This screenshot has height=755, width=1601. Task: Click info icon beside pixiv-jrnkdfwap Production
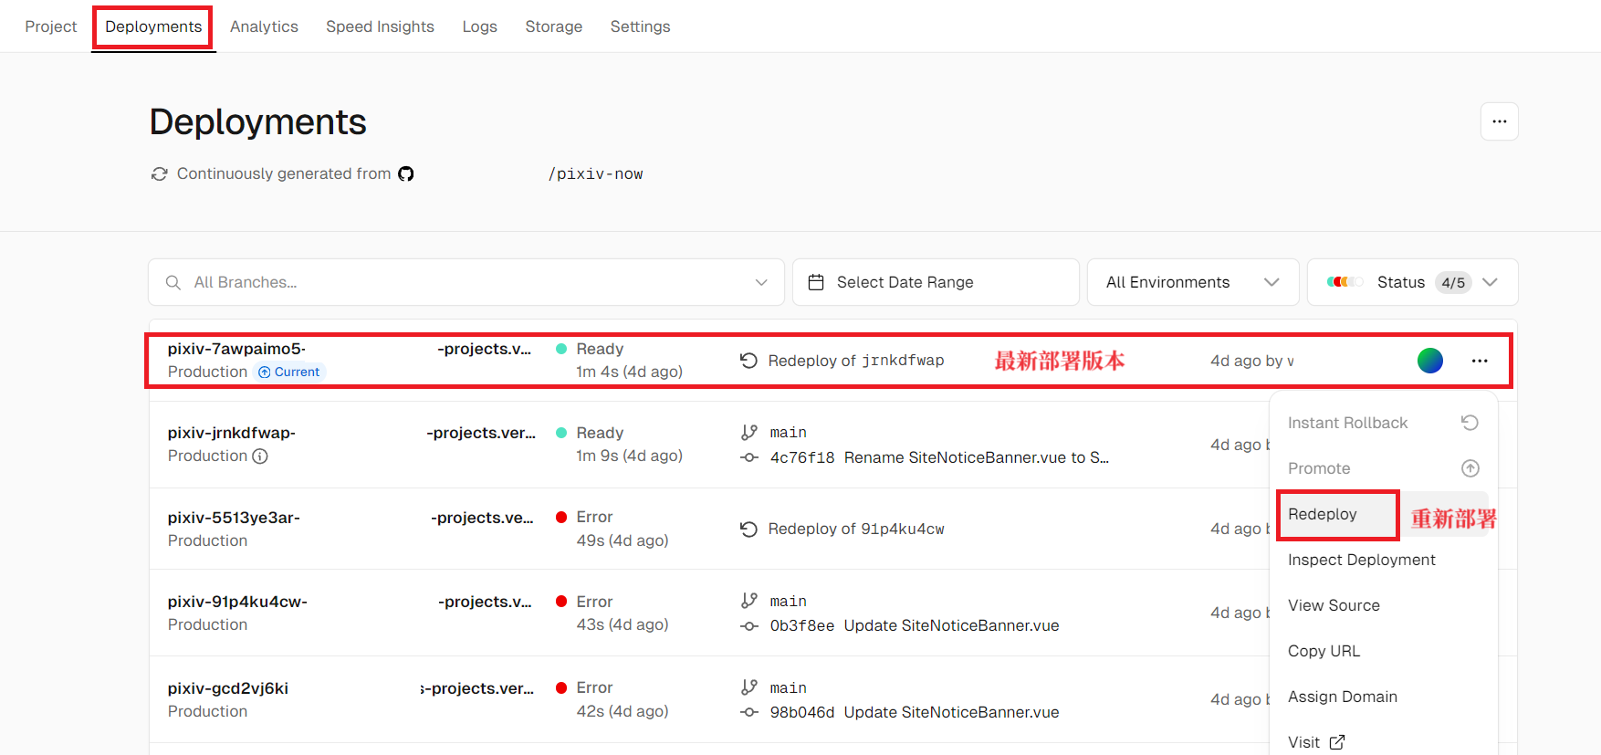[260, 456]
